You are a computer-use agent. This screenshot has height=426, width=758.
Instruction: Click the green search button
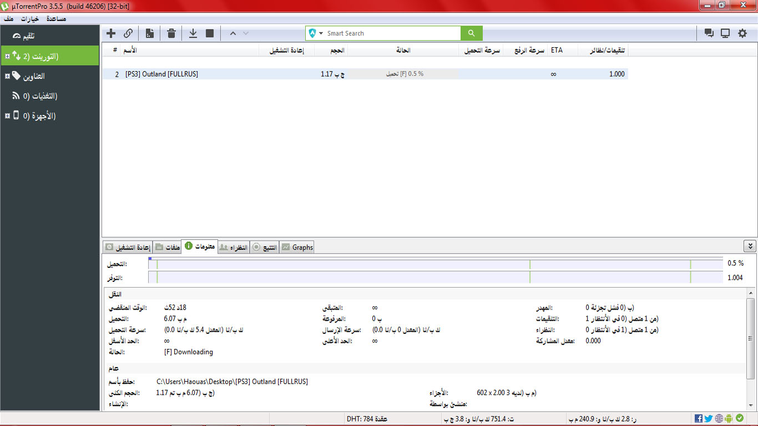[x=471, y=33]
